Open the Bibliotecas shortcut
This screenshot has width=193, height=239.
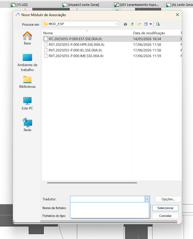(x=27, y=82)
